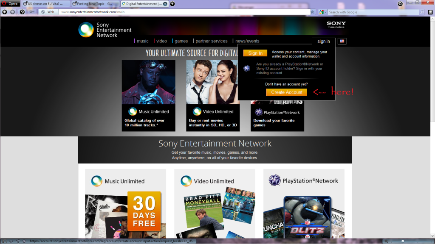Screen dimensions: 435x244
Task: Click the 'Sony Entertainment Network' section heading
Action: [215, 143]
